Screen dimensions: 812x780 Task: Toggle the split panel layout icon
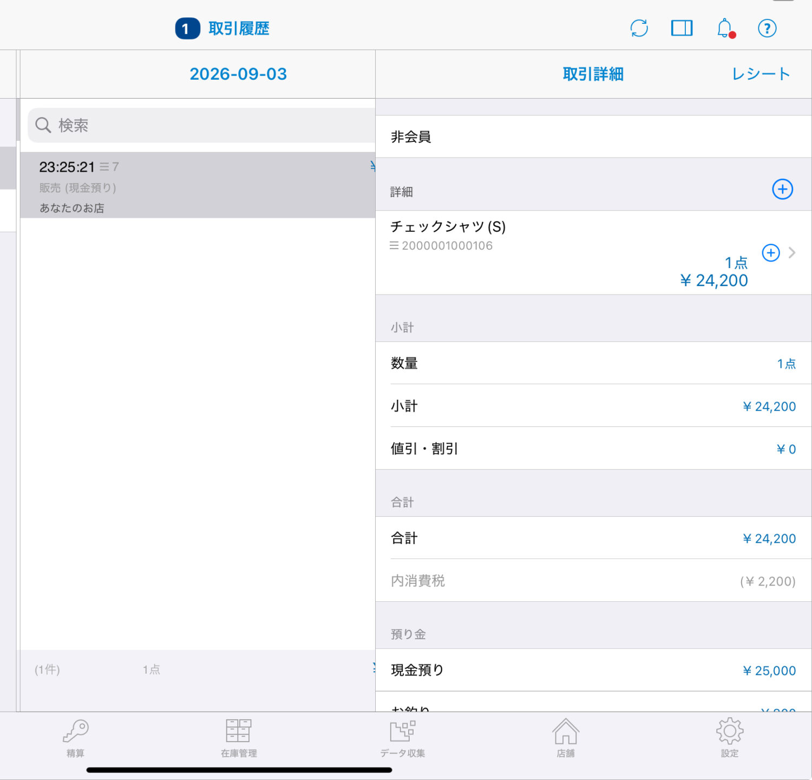pos(682,28)
